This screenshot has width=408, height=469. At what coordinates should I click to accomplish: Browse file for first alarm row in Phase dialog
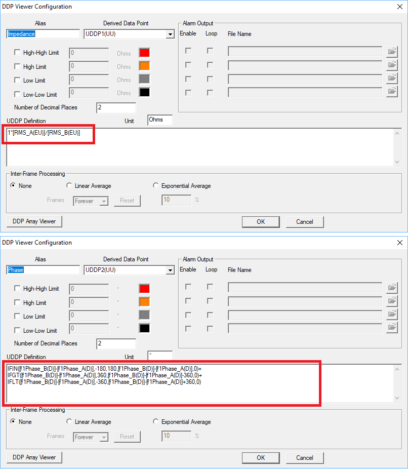click(x=392, y=288)
